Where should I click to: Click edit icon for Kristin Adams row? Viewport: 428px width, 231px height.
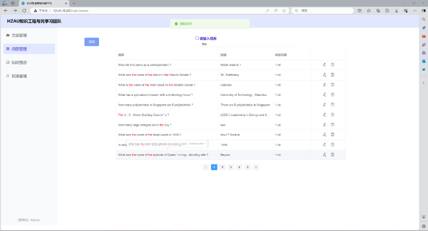tap(324, 65)
